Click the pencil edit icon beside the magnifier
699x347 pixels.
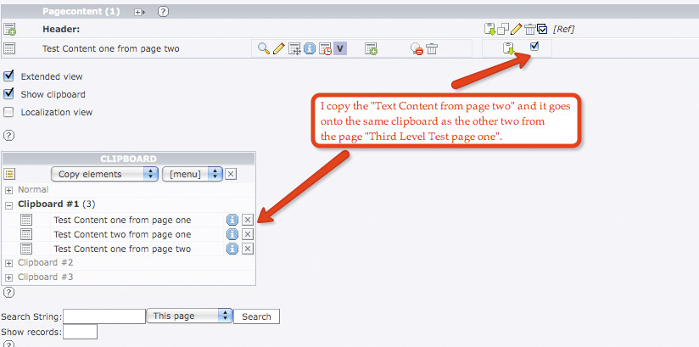[278, 49]
